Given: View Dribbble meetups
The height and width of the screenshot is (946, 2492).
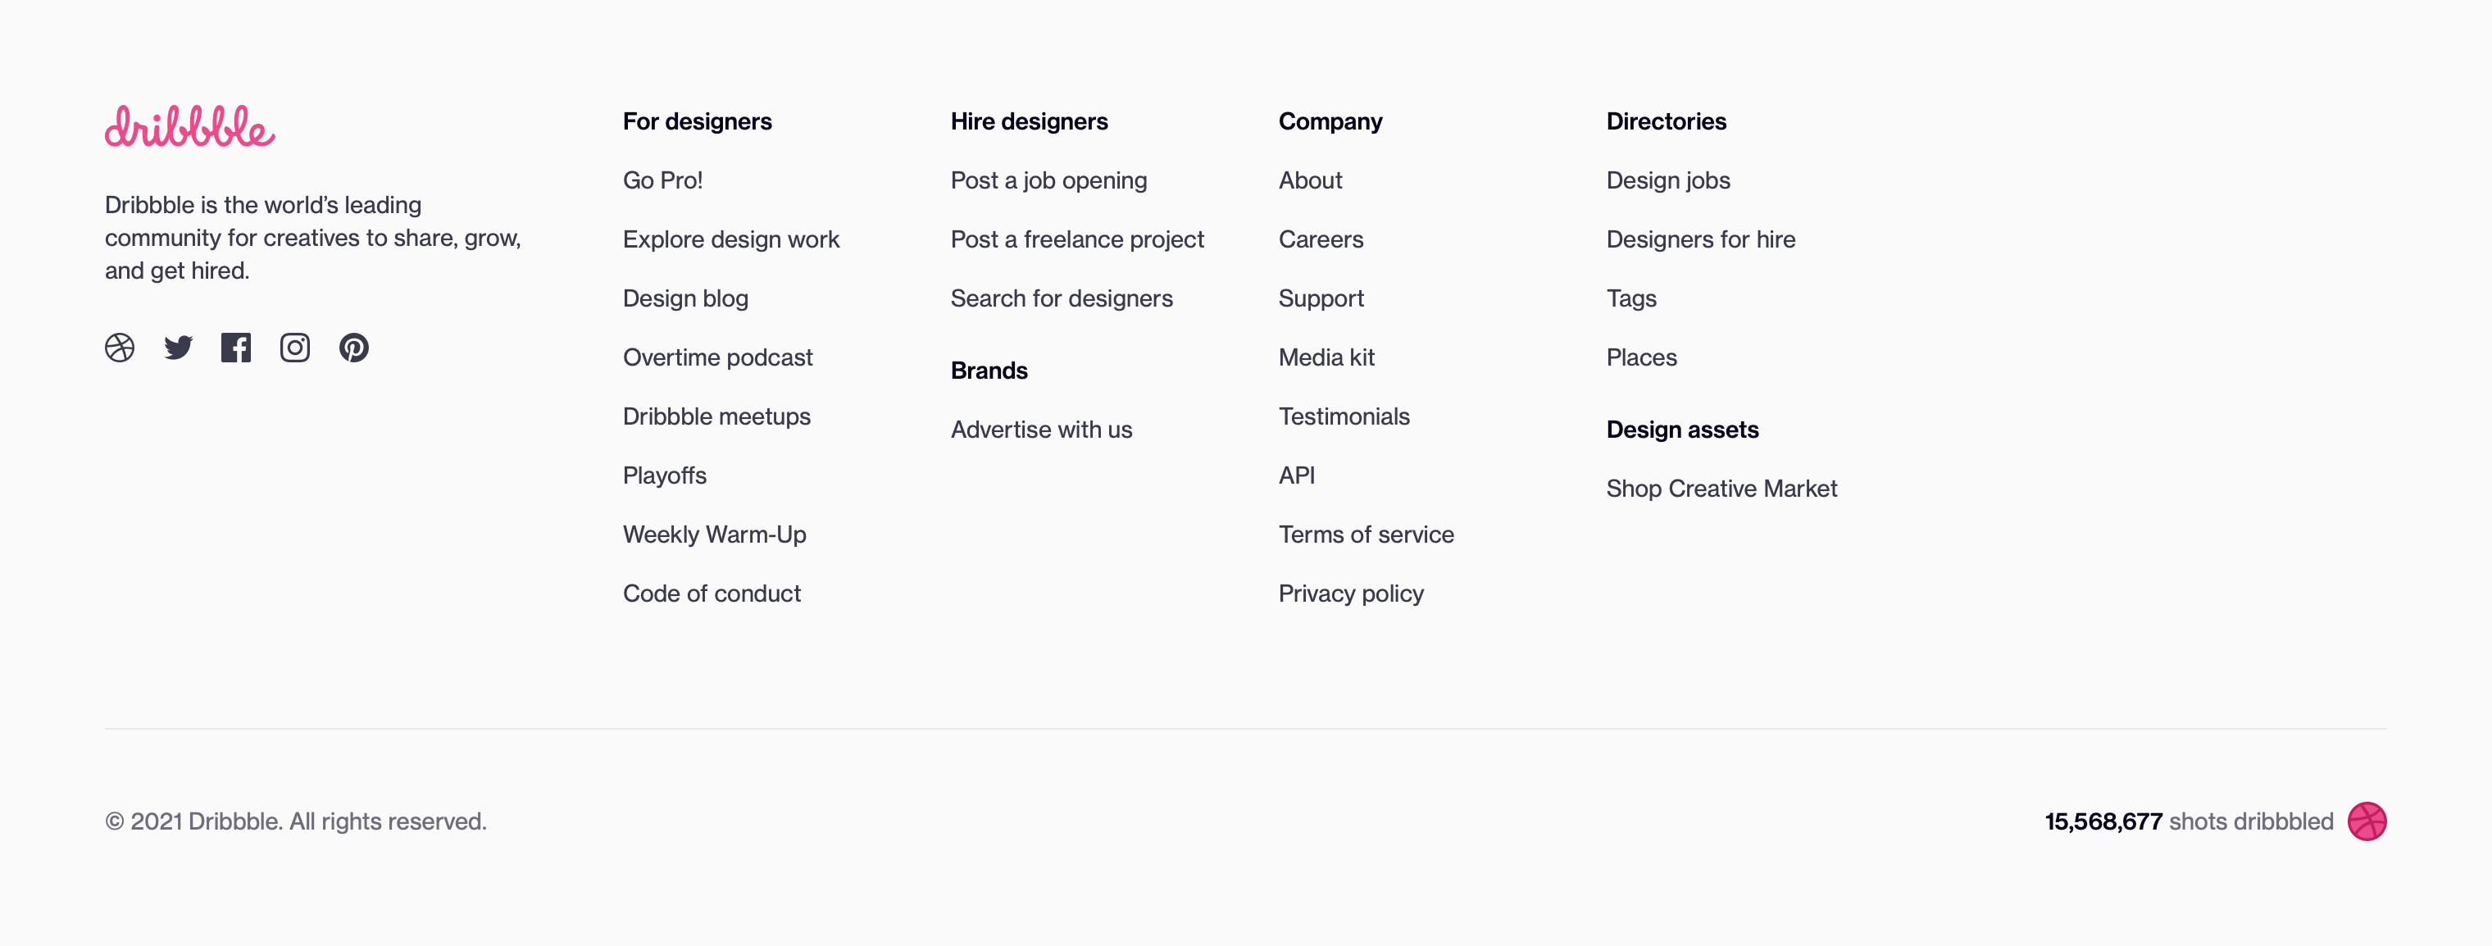Looking at the screenshot, I should click(x=716, y=416).
